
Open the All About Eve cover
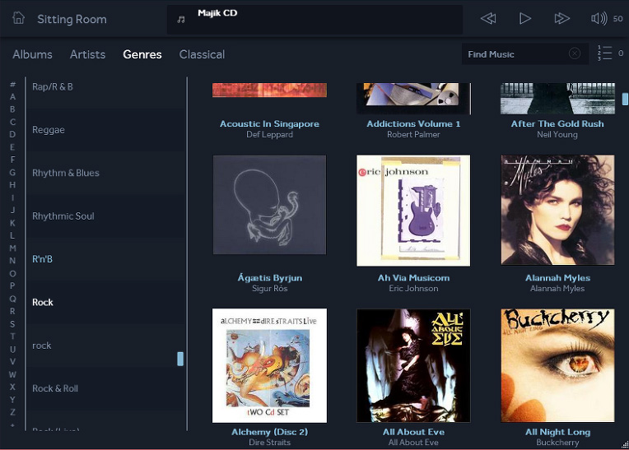[413, 365]
